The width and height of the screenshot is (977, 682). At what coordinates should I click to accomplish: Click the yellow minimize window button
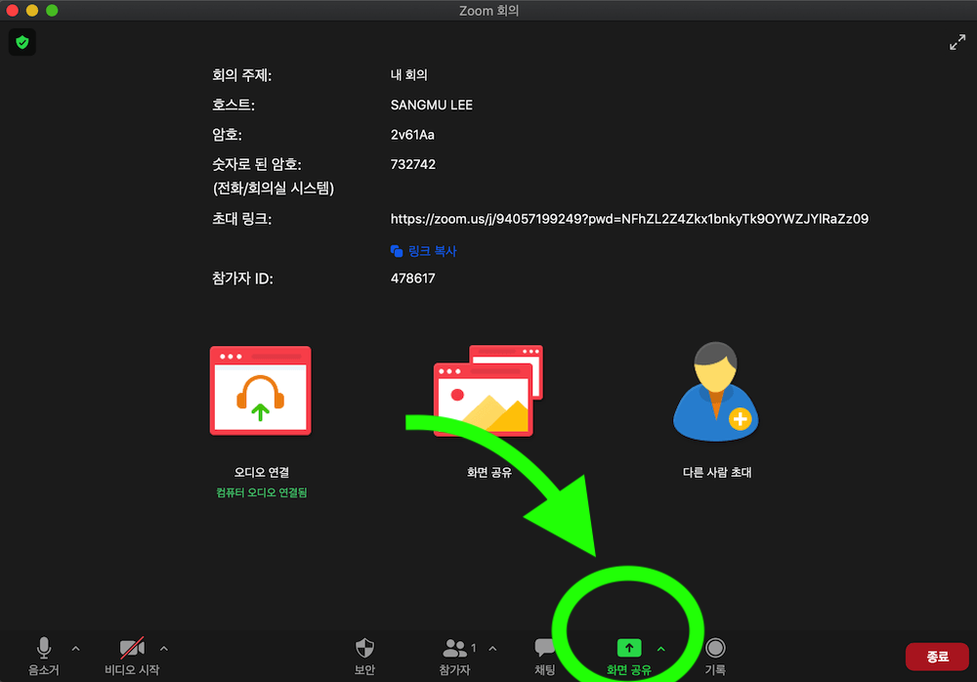[x=32, y=10]
